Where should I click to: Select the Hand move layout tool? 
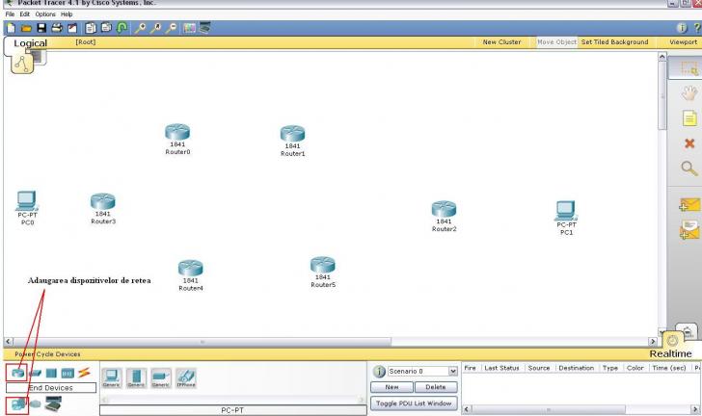pos(689,93)
